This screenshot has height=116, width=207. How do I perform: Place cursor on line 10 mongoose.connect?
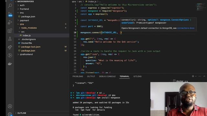click(x=91, y=33)
